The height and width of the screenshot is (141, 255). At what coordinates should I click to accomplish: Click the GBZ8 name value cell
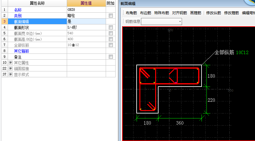[x=86, y=10]
